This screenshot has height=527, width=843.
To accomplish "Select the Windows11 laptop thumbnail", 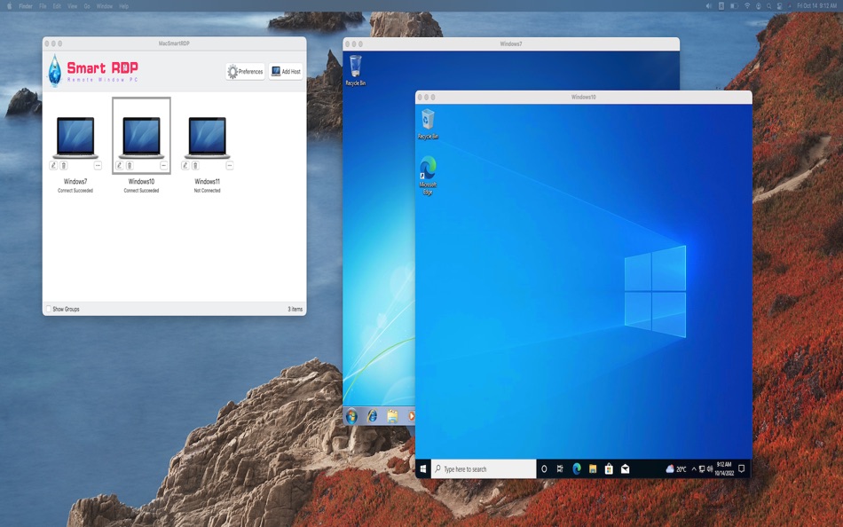I will tap(208, 138).
